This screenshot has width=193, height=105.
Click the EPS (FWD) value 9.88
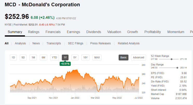coord(184,73)
